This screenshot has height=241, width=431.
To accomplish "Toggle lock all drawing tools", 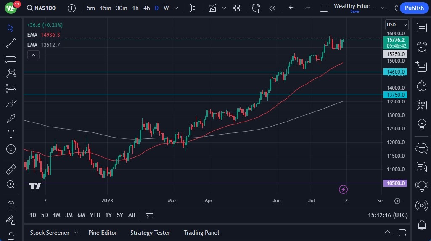I will click(x=11, y=235).
